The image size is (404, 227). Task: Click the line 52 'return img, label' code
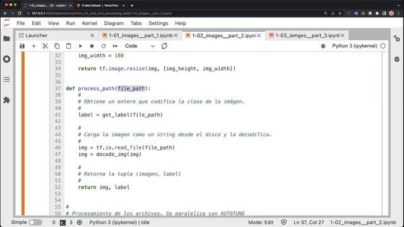point(104,187)
